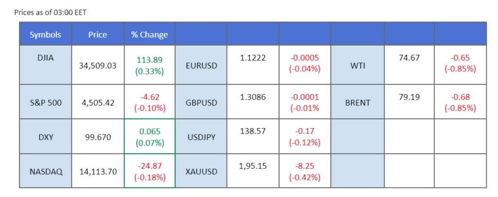Click the GBPUSD symbol cell

pos(201,103)
